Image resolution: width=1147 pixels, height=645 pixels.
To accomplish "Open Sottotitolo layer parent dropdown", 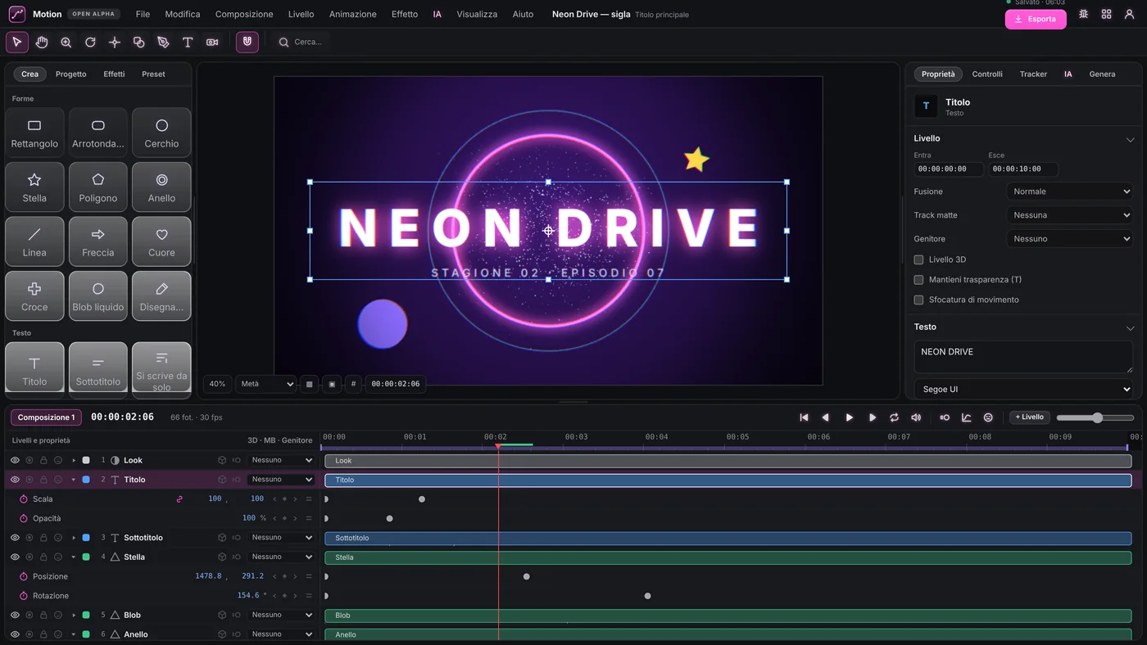I will (x=280, y=538).
